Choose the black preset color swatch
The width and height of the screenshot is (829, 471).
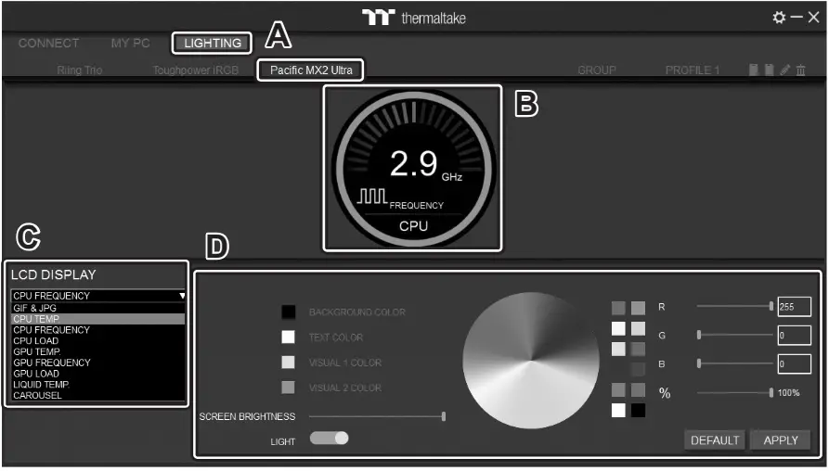coord(638,411)
